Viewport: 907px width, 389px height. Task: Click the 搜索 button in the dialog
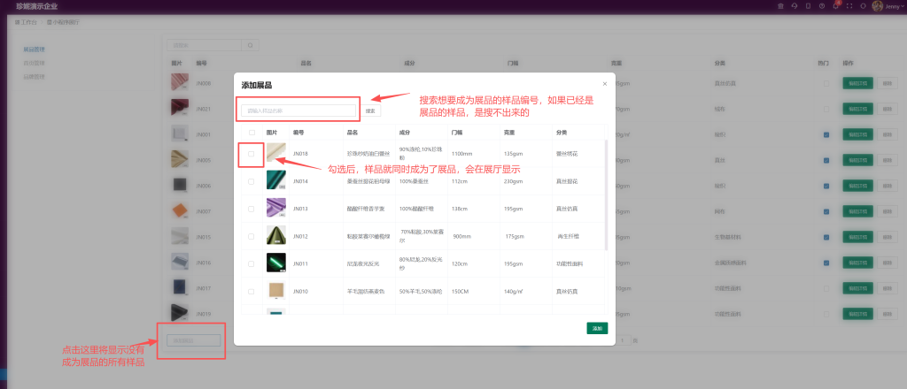click(x=371, y=111)
